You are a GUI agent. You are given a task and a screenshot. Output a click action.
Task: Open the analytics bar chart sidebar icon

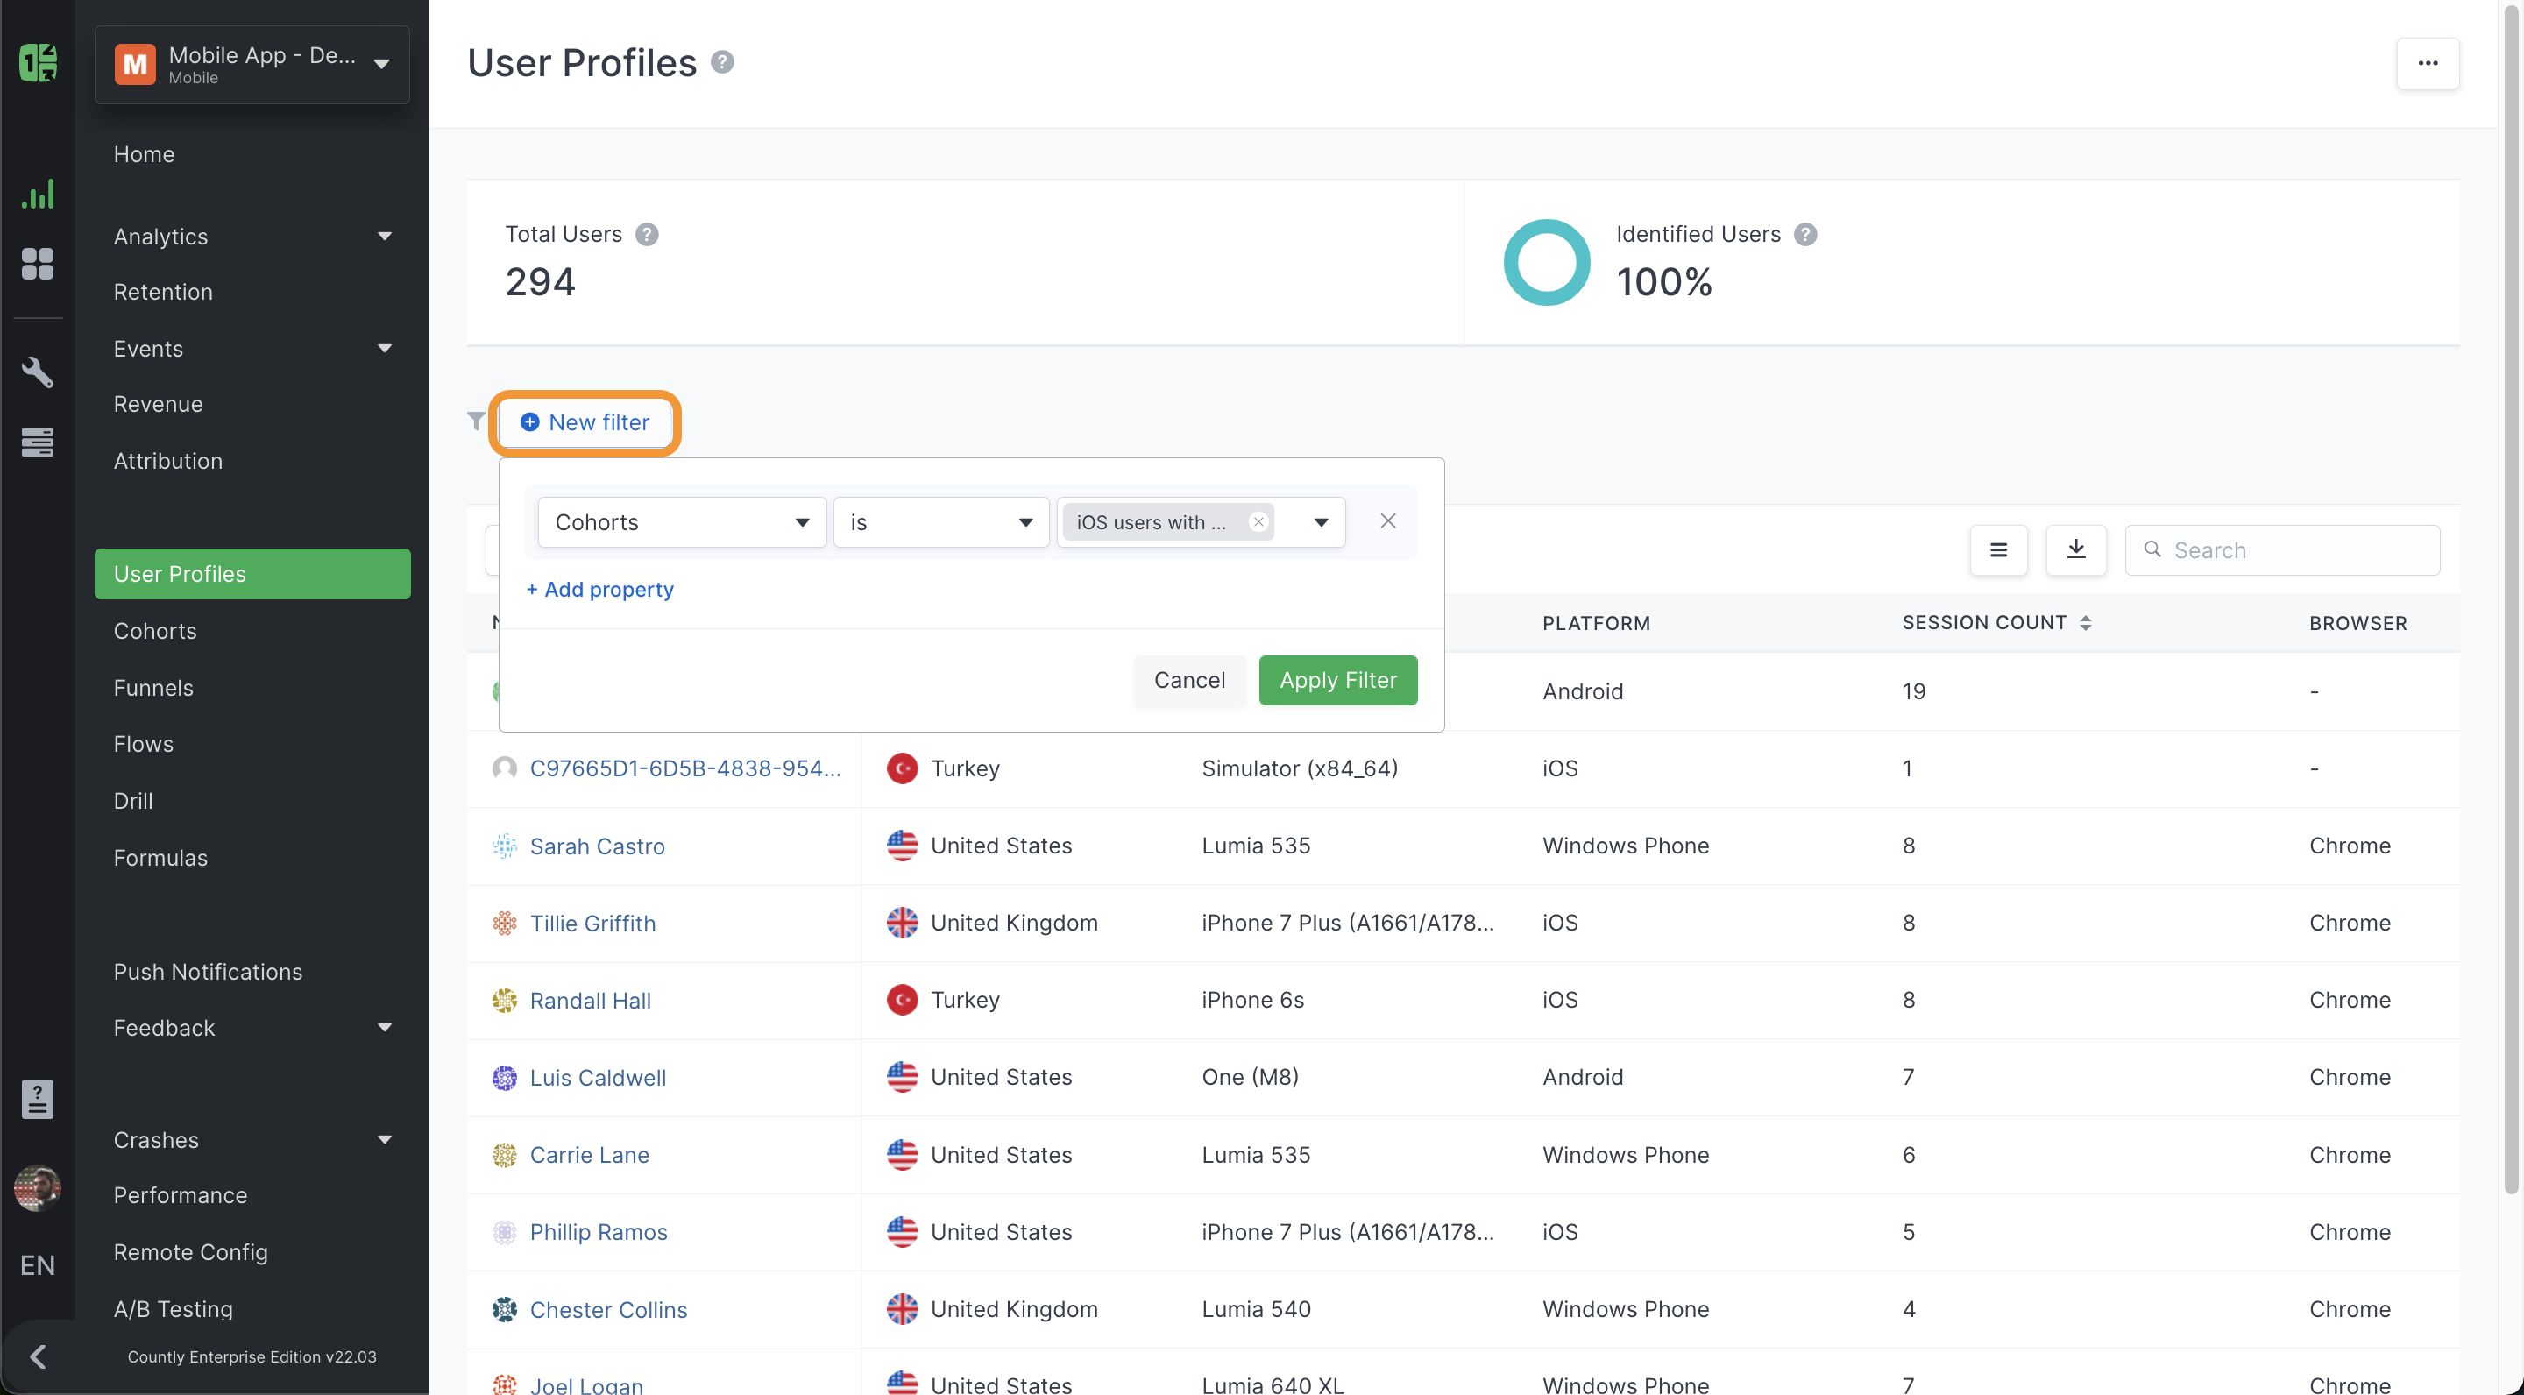click(39, 194)
